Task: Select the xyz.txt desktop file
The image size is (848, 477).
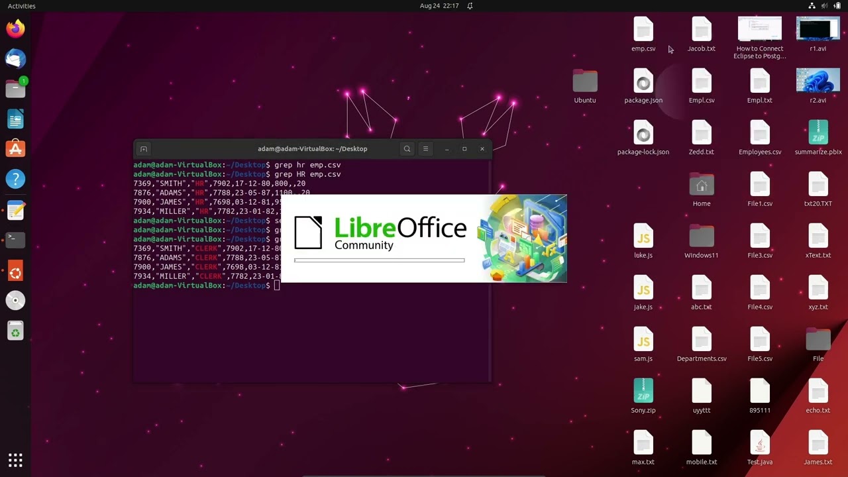Action: 818,293
